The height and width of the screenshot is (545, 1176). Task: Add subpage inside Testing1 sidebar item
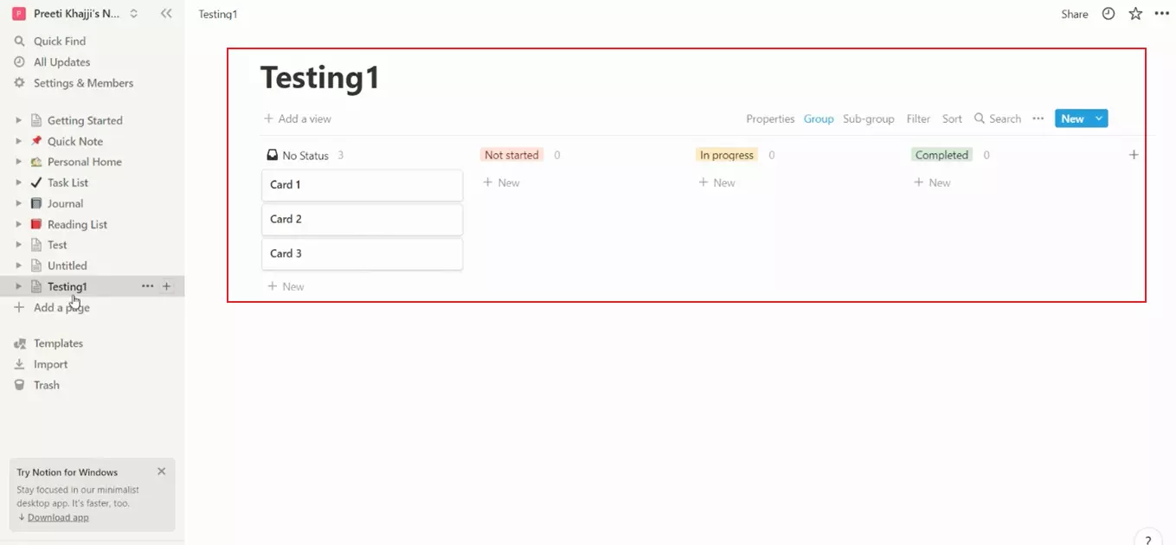point(167,286)
